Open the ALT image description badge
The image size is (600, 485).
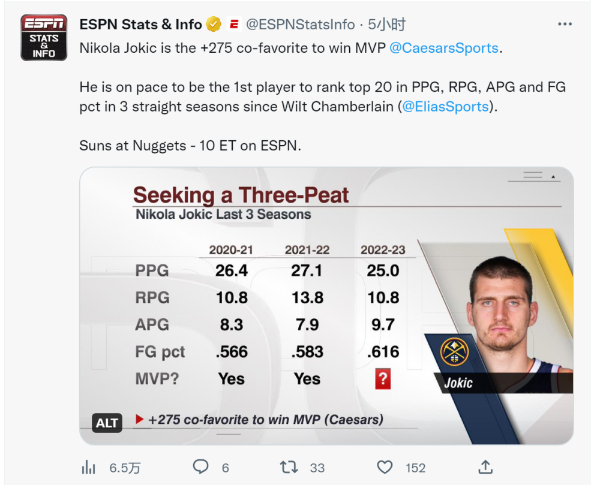[107, 423]
